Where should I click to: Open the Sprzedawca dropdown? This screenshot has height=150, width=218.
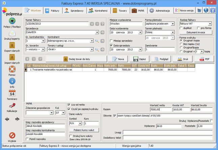pyautogui.click(x=97, y=33)
